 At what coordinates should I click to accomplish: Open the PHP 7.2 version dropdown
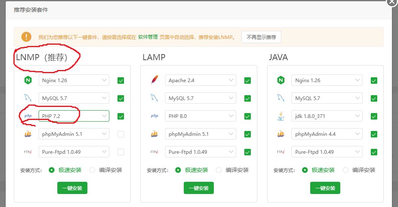74,116
